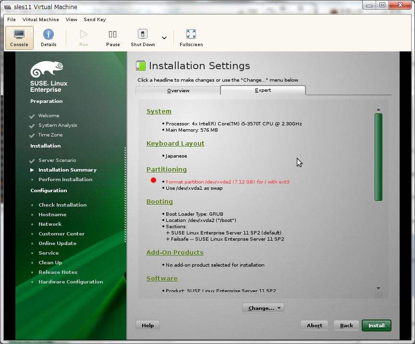Click the Release Notes sidebar step
This screenshot has height=344, width=415.
[x=58, y=272]
